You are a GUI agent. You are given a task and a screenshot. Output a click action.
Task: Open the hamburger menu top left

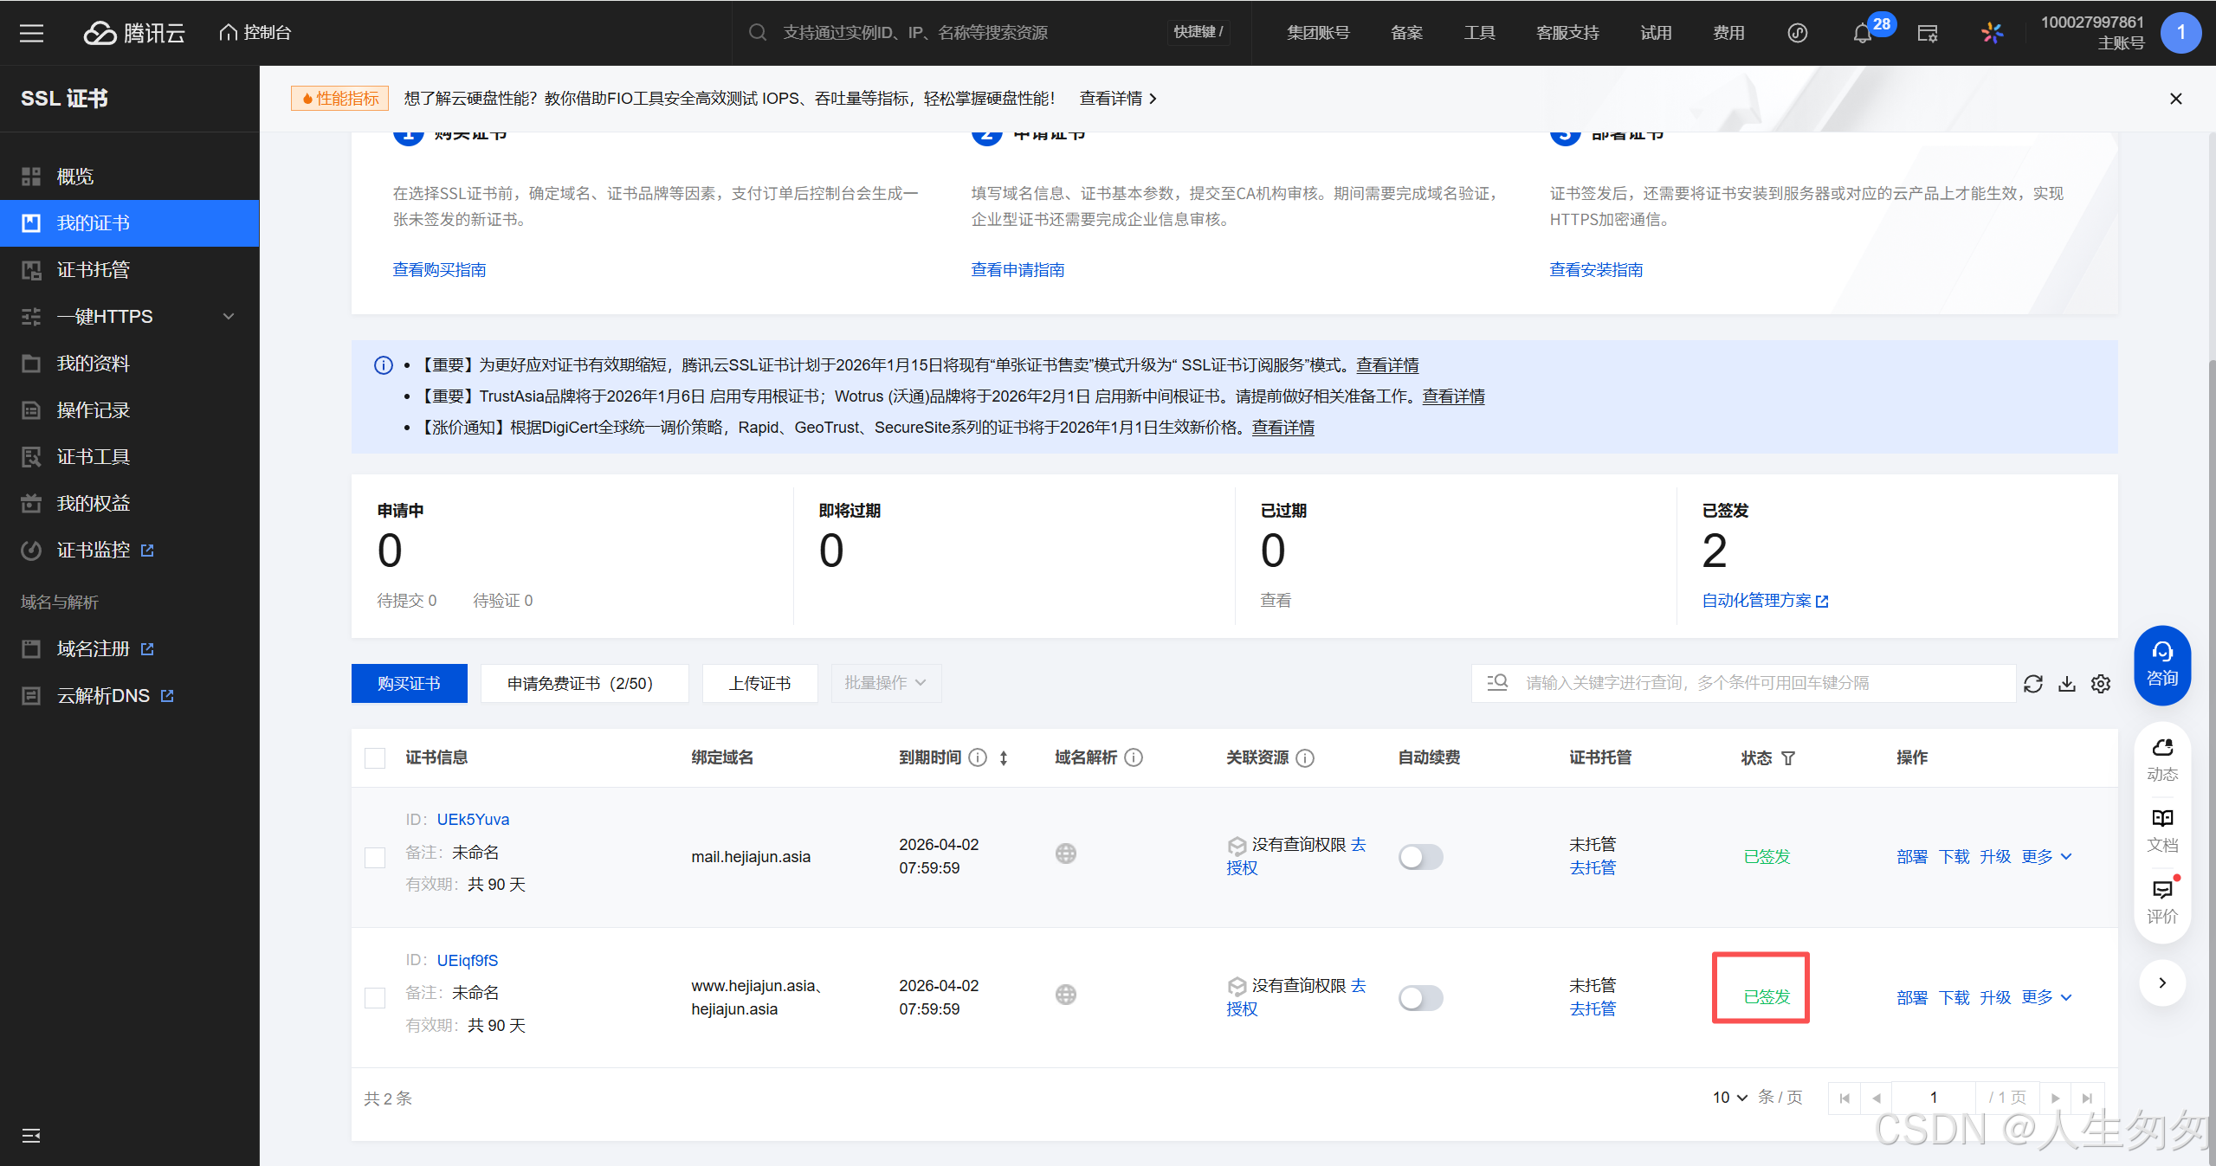pos(32,33)
